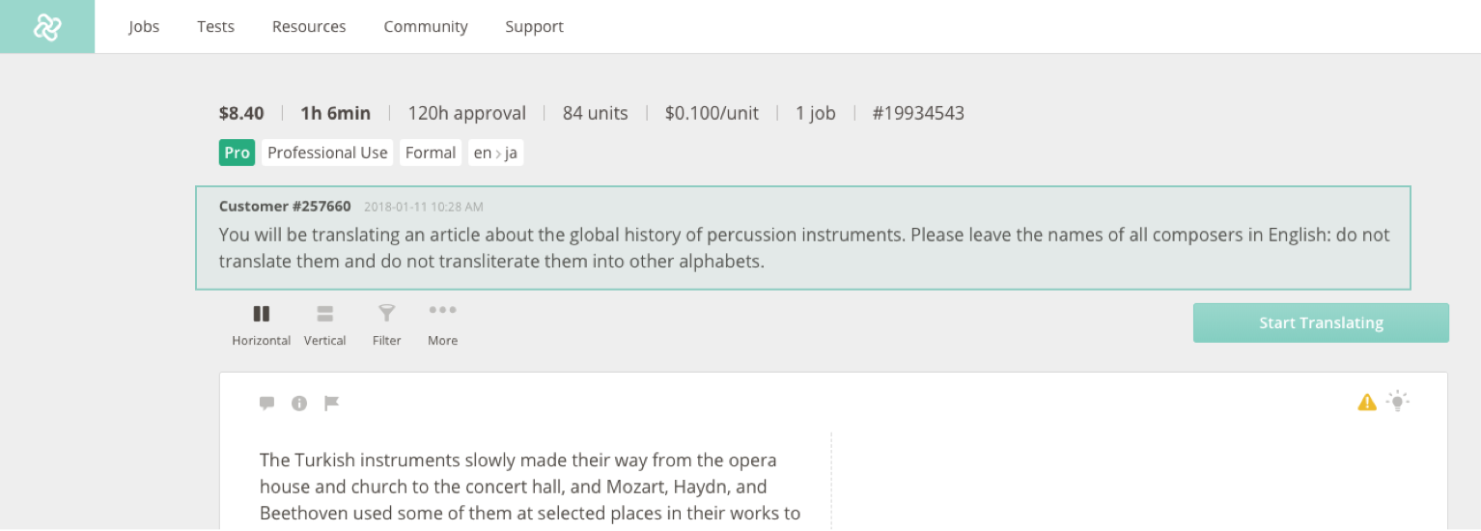Go to the Tests page

[215, 27]
